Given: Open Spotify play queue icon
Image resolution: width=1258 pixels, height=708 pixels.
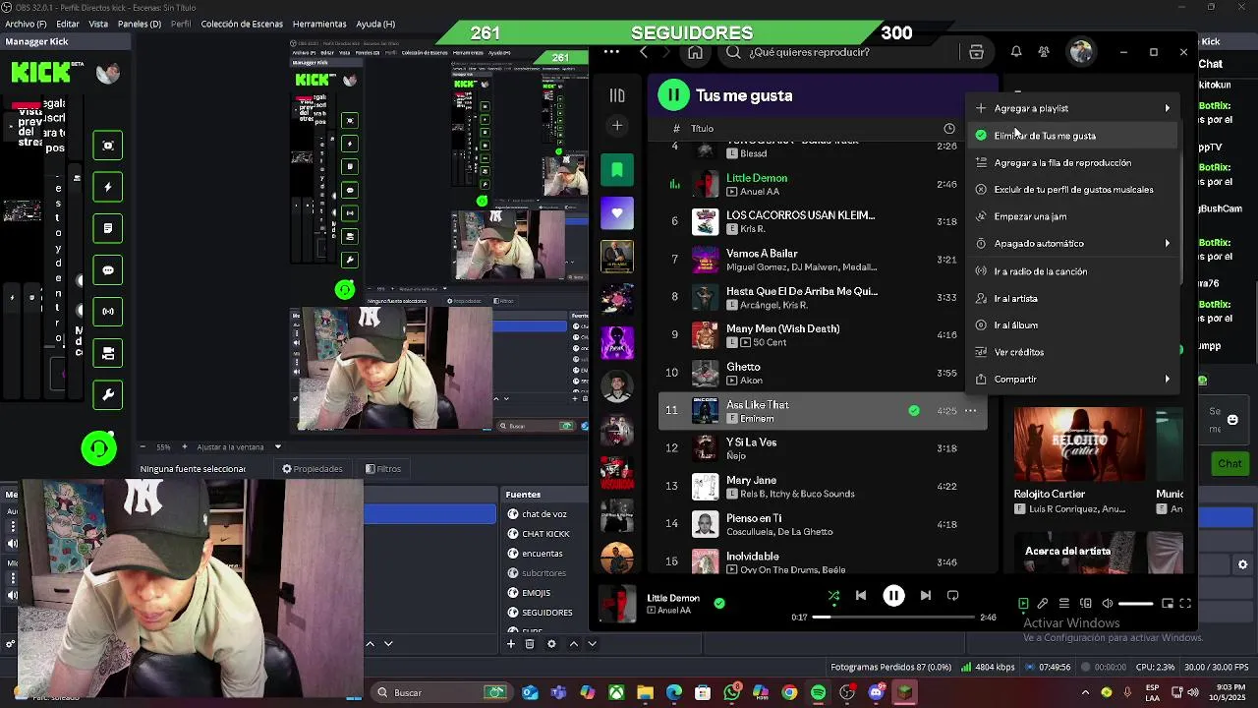Looking at the screenshot, I should pos(1063,604).
